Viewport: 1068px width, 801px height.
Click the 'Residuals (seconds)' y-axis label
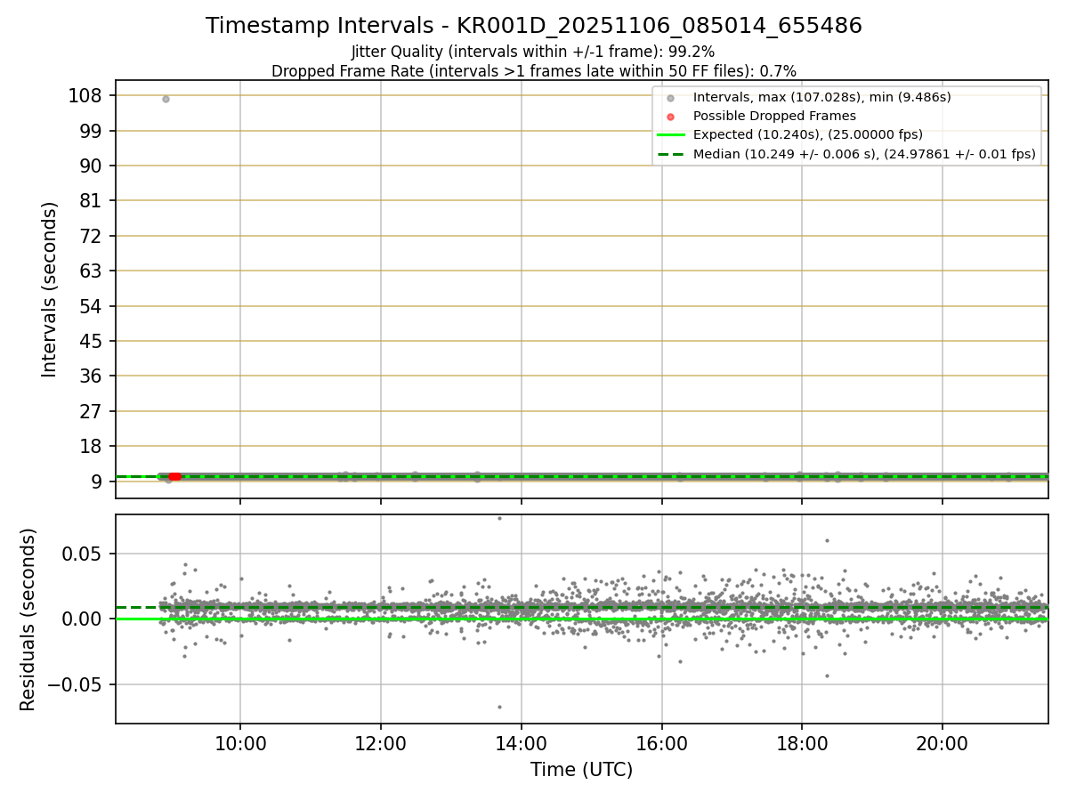pyautogui.click(x=28, y=619)
